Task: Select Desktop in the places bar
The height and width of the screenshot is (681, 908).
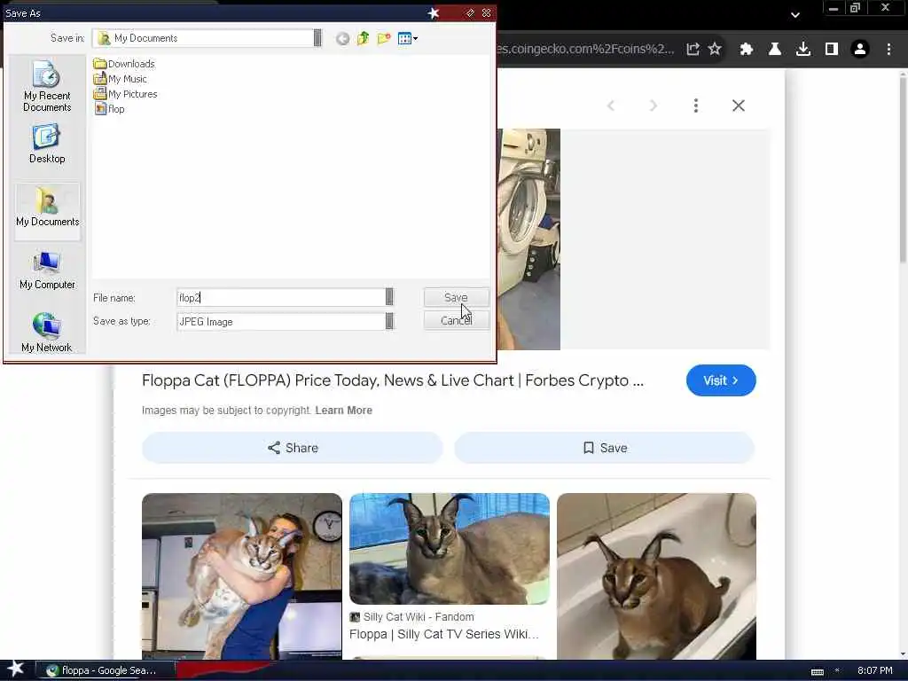Action: coord(47,145)
